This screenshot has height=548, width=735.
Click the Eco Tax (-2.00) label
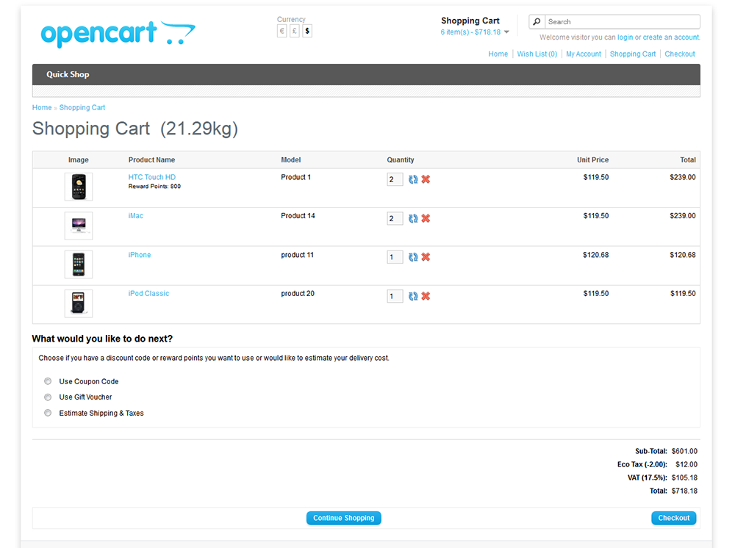point(642,465)
